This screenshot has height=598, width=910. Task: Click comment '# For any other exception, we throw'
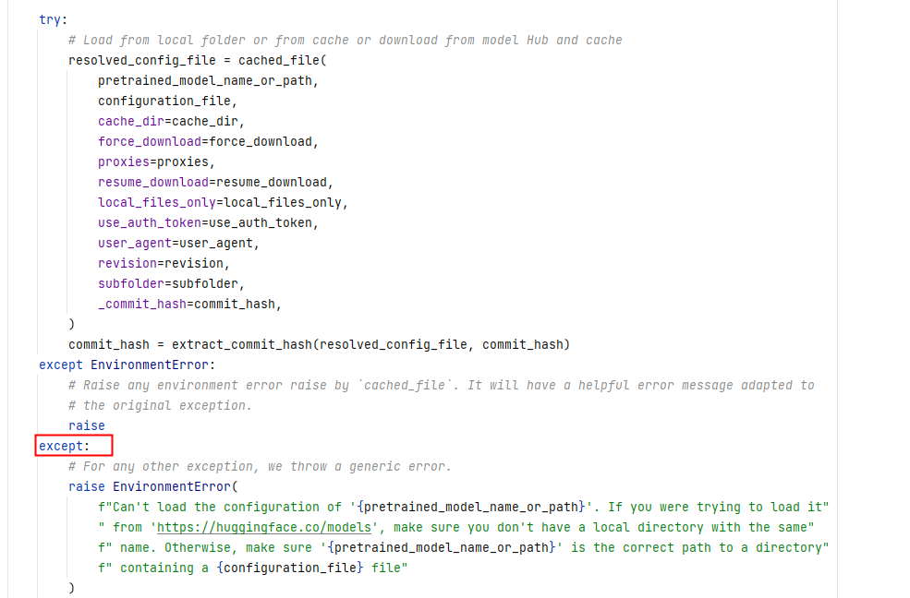pyautogui.click(x=260, y=466)
